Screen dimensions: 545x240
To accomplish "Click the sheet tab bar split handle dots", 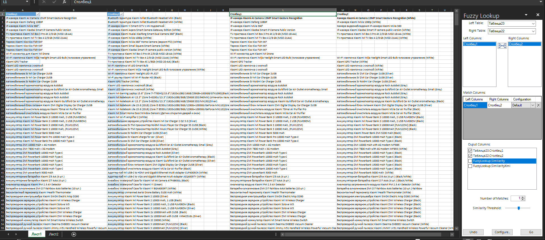I will [276, 234].
